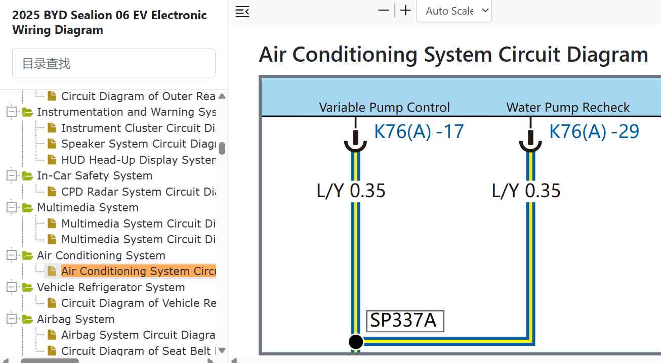
Task: Toggle the sidebar with the hamburger collapse icon
Action: 242,11
